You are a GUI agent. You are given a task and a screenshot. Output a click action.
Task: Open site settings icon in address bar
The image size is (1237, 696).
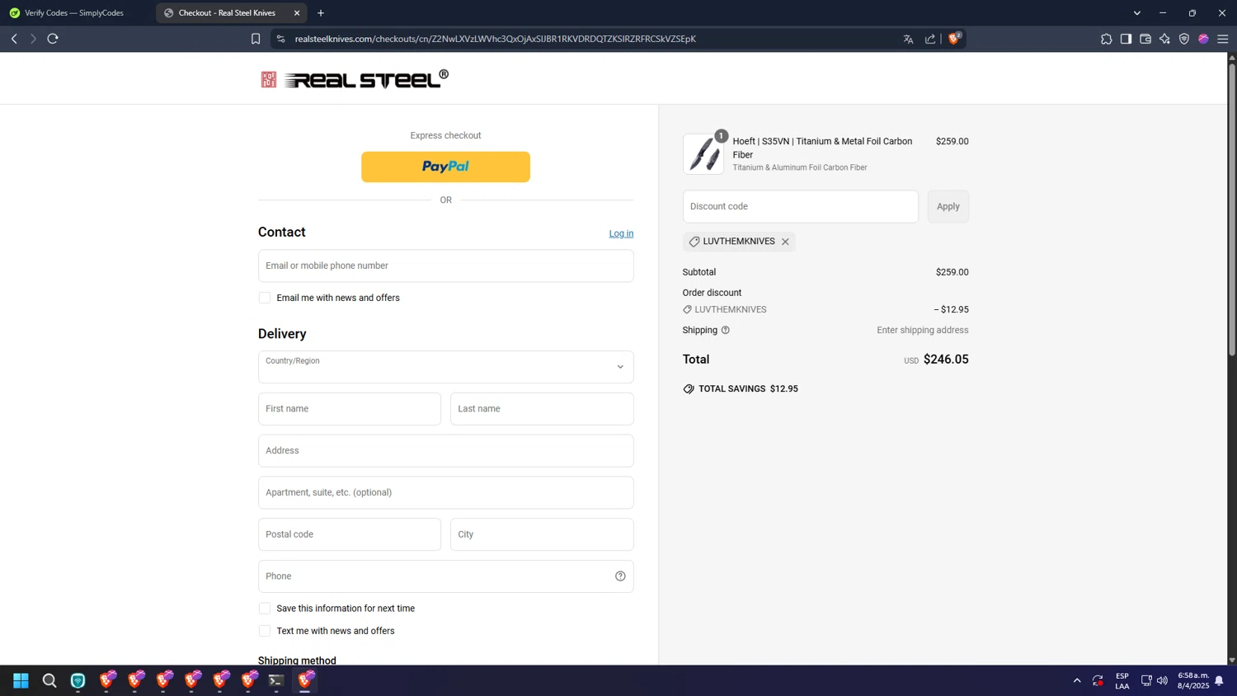click(x=280, y=39)
